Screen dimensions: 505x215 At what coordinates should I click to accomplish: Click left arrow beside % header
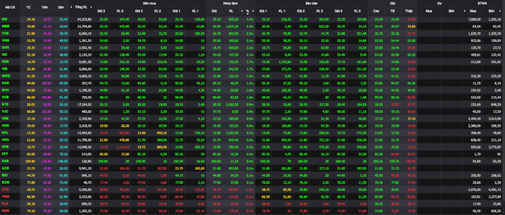[x=242, y=11]
